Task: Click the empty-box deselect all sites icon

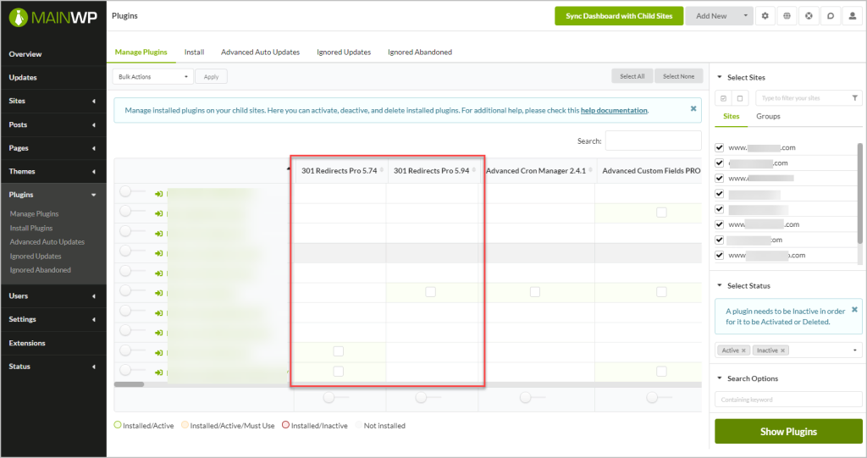Action: coord(740,98)
